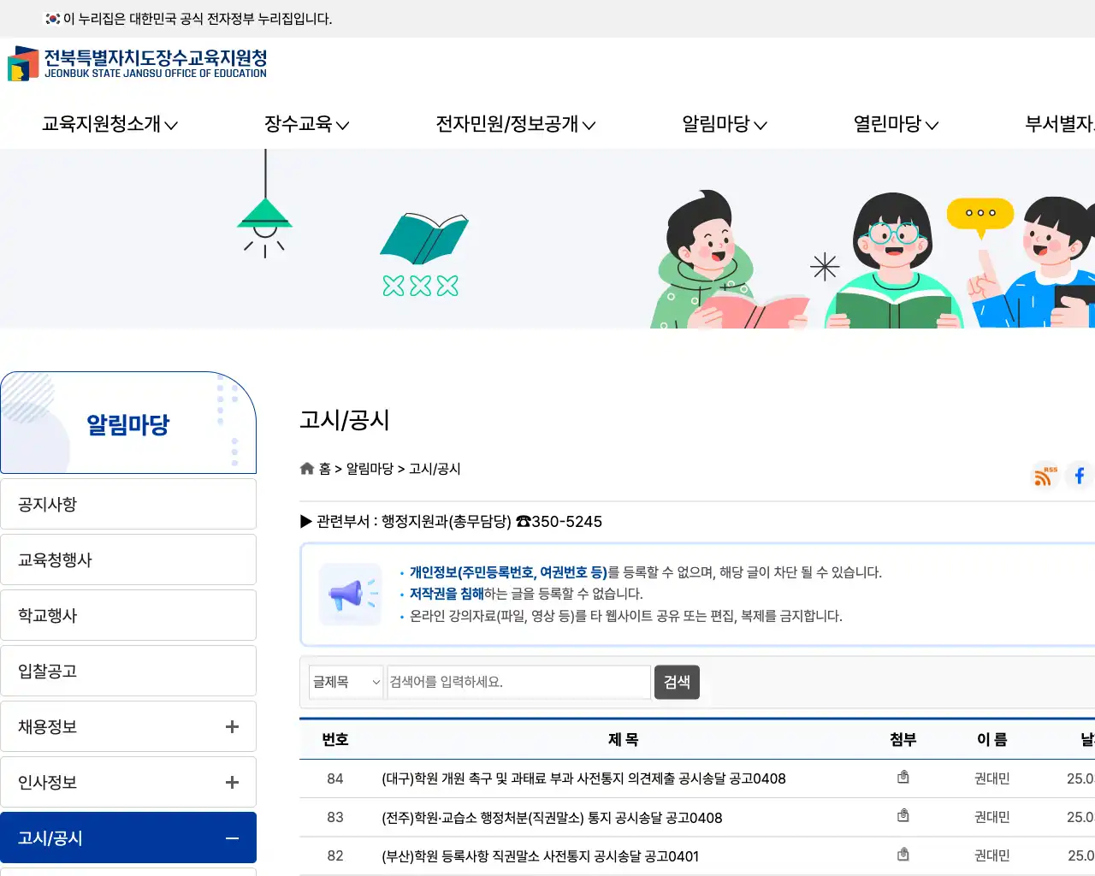Expand 채용정보 with plus icon
The height and width of the screenshot is (876, 1095).
tap(232, 726)
